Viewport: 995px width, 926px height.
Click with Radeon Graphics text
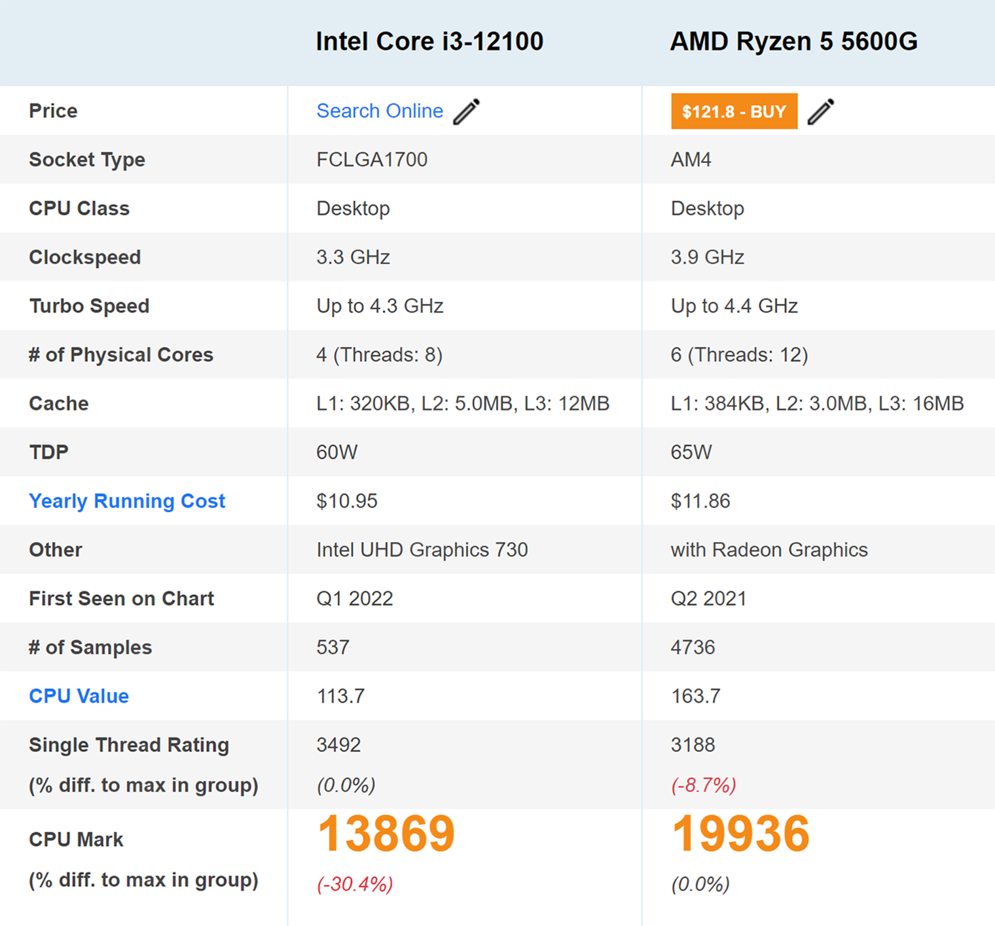[x=769, y=550]
